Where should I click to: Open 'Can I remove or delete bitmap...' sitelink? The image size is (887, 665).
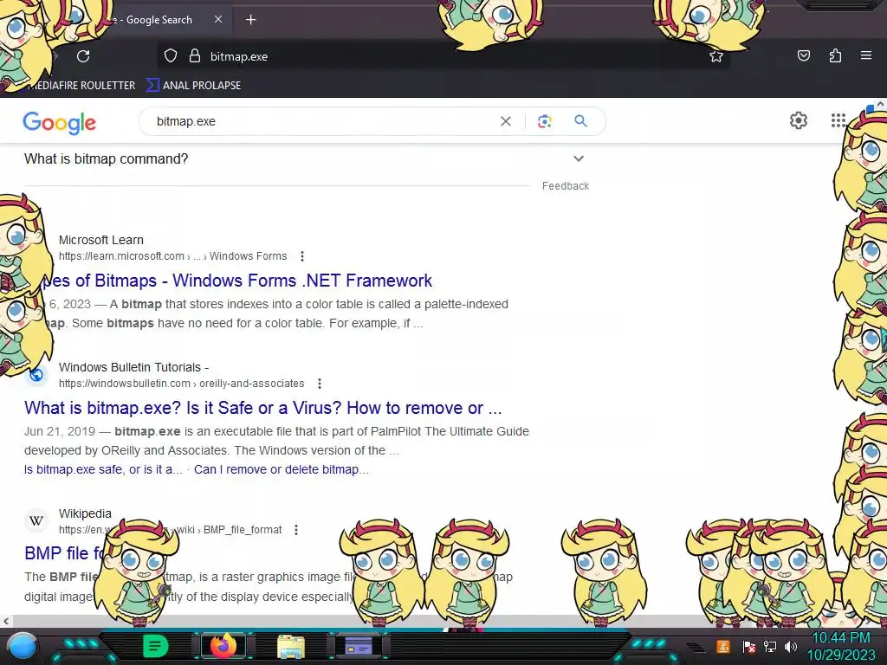282,469
